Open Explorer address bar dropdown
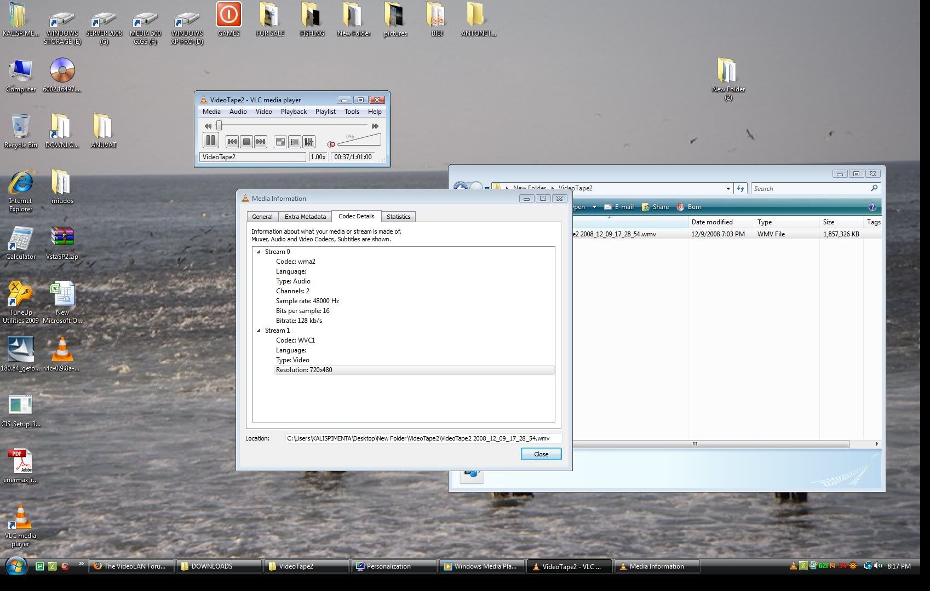This screenshot has height=591, width=930. click(728, 188)
